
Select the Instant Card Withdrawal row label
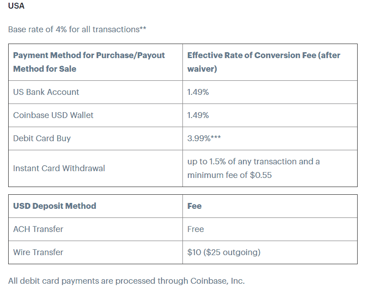click(x=59, y=168)
